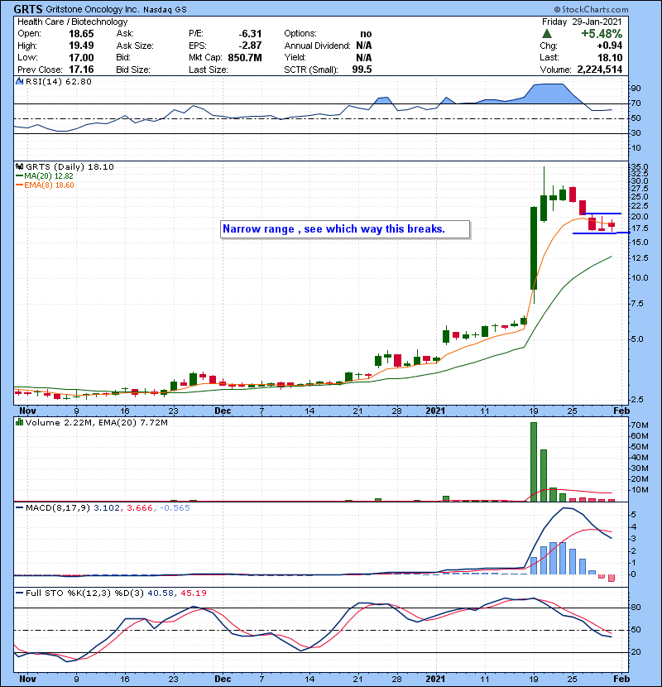The image size is (662, 687).
Task: Click the Chg value +0.94
Action: pos(609,46)
